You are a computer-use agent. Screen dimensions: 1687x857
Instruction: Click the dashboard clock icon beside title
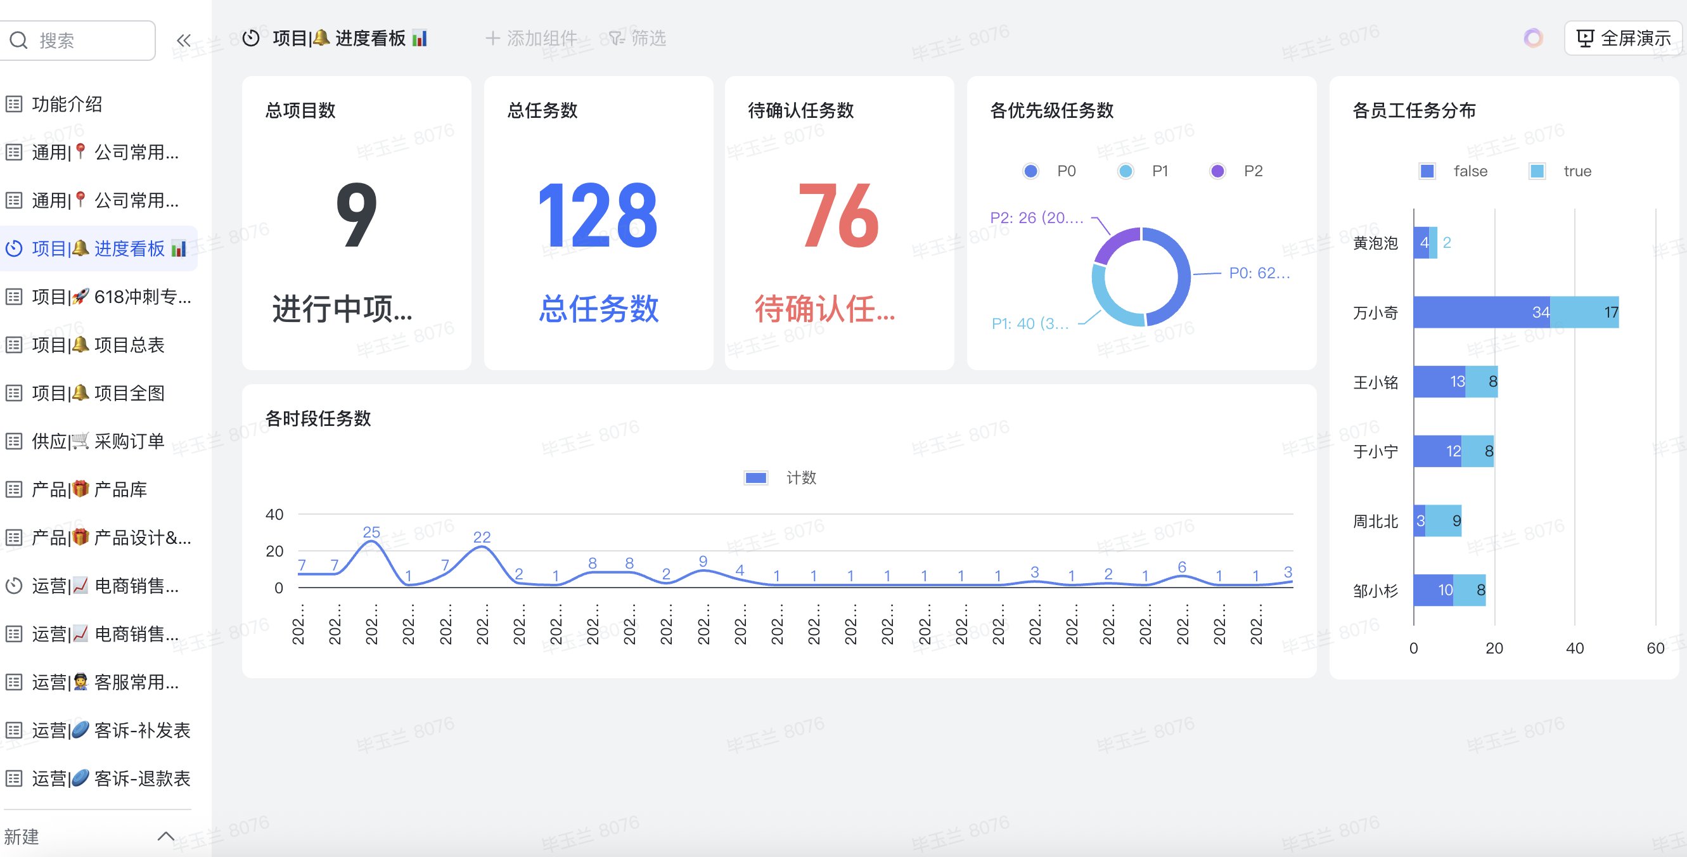pos(251,39)
